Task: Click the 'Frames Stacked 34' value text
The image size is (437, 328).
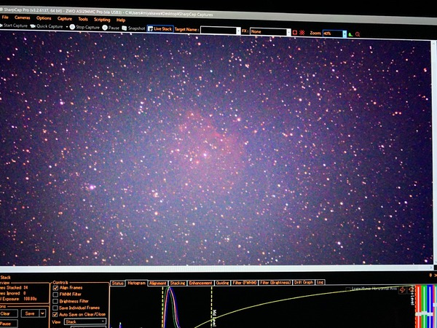Action: [14, 288]
